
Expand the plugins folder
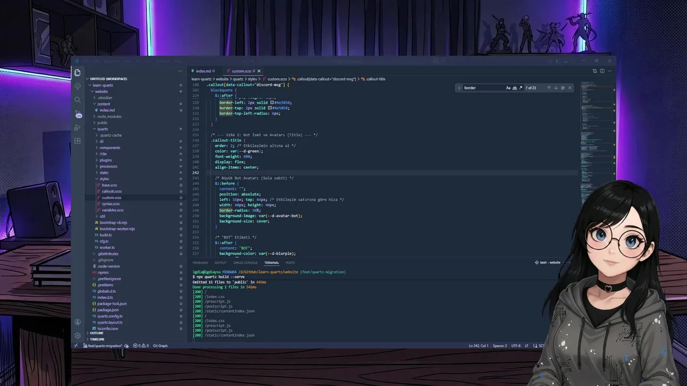pyautogui.click(x=106, y=160)
